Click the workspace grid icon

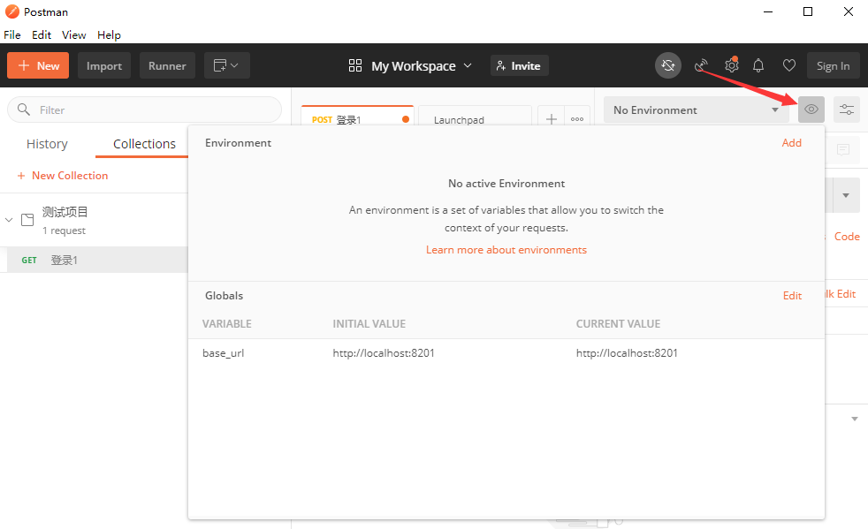click(x=354, y=66)
